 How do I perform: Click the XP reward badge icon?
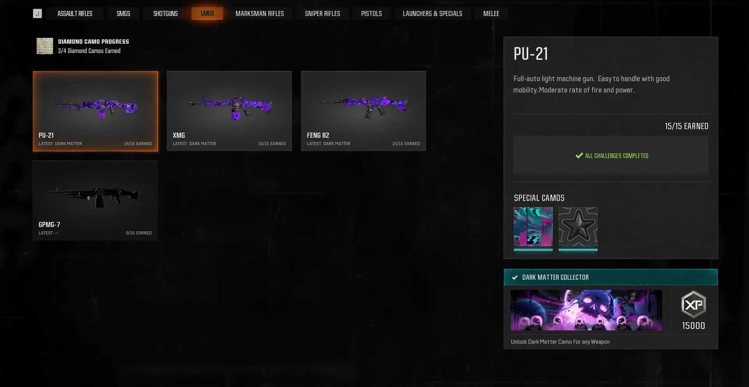(693, 304)
